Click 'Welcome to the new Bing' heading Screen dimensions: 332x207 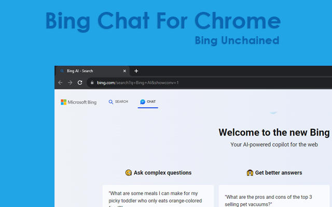click(x=274, y=132)
